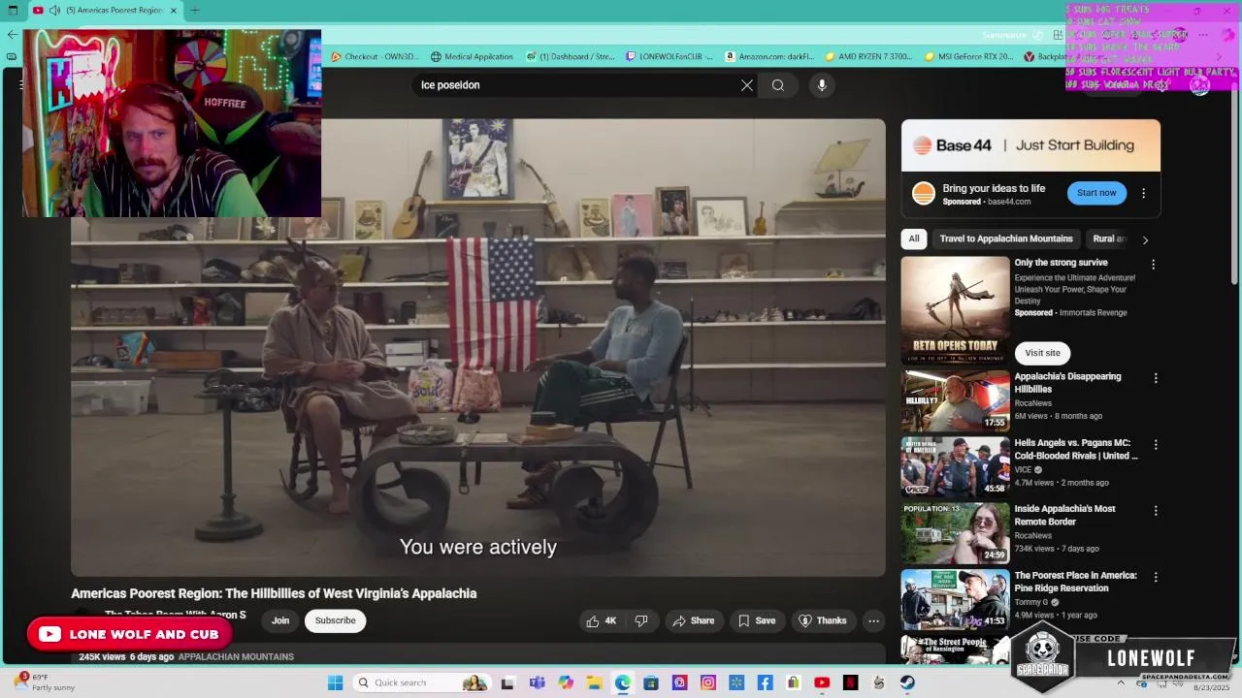Open Facebook from taskbar
This screenshot has width=1242, height=698.
765,682
